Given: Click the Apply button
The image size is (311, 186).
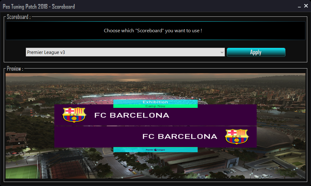Looking at the screenshot, I should coord(256,52).
